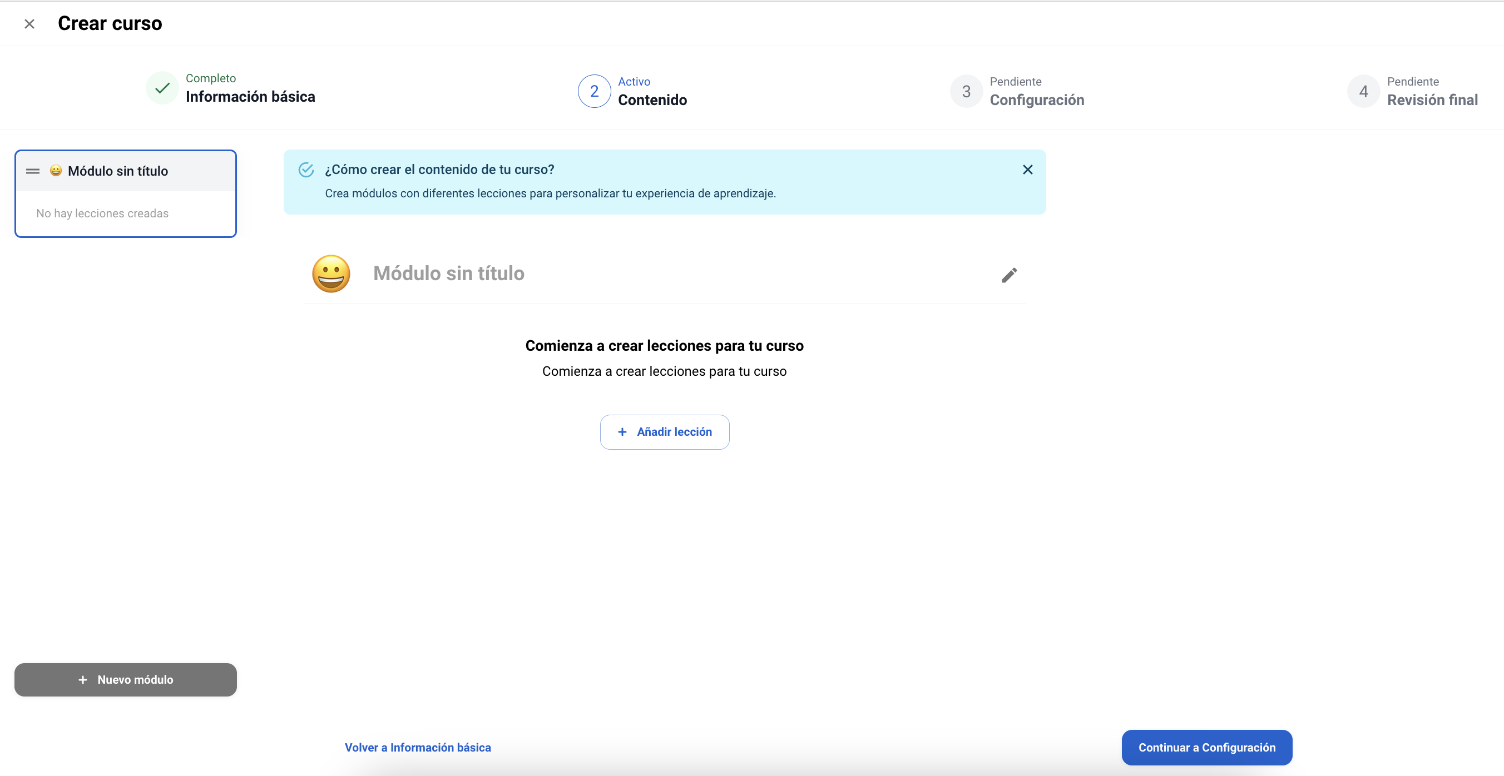Screen dimensions: 1504x776
Task: Dismiss the '¿Cómo crear el contenido' banner
Action: (x=1027, y=170)
